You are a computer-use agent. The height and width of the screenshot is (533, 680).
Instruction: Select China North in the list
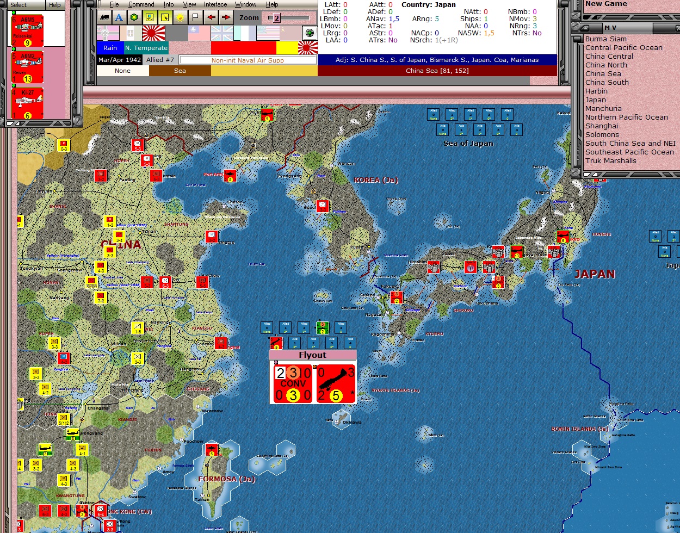click(606, 65)
